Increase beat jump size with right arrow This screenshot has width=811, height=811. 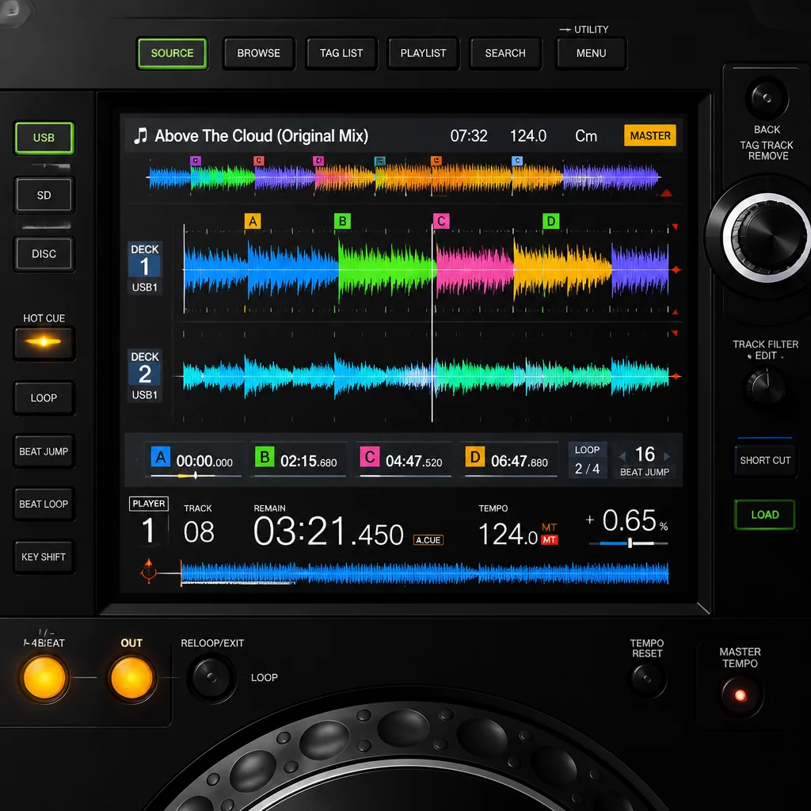[x=667, y=456]
